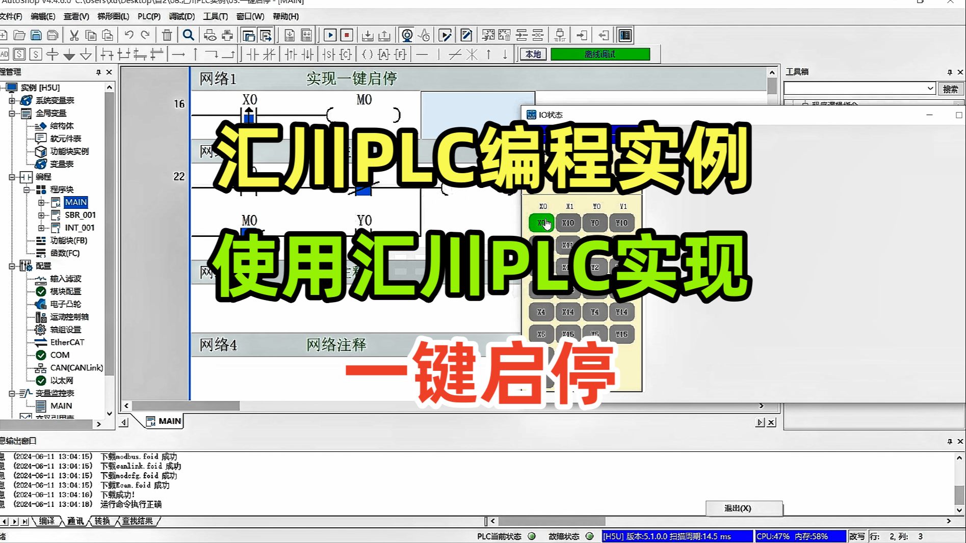Screen dimensions: 966x543
Task: Toggle input X0 in the IO status window
Action: [541, 223]
